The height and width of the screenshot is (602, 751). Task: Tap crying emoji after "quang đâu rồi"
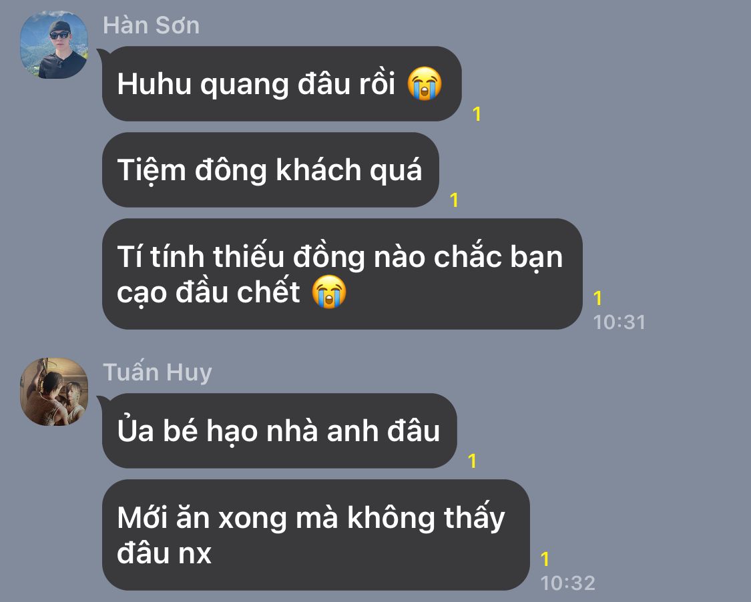425,84
